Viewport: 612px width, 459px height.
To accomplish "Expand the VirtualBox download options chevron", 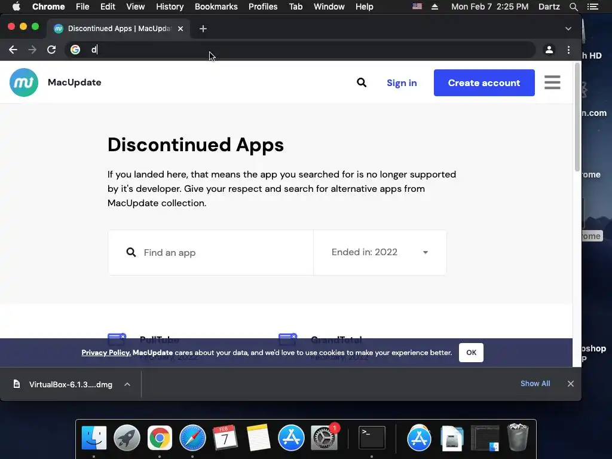I will 127,384.
